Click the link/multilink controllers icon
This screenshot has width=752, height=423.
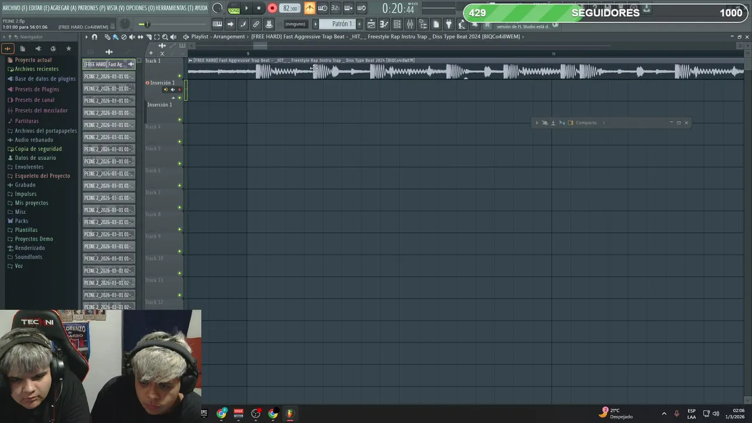pos(256,24)
